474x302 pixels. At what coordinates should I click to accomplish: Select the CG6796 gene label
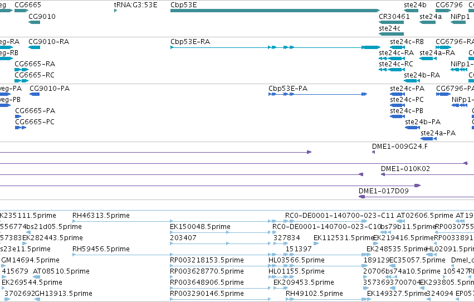[x=449, y=5]
